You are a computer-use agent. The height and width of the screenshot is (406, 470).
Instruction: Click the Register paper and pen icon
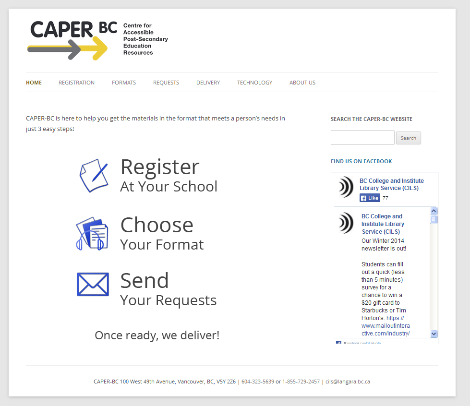pyautogui.click(x=94, y=176)
